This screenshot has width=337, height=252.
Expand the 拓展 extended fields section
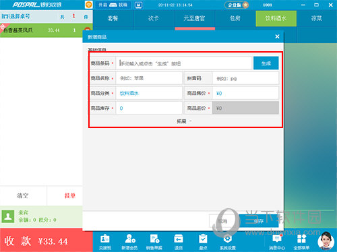(x=184, y=121)
